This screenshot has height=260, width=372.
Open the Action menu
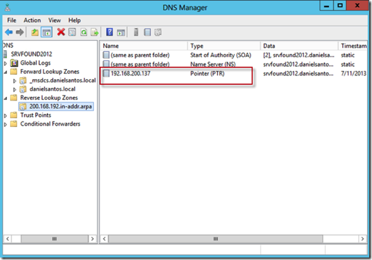tap(32, 20)
